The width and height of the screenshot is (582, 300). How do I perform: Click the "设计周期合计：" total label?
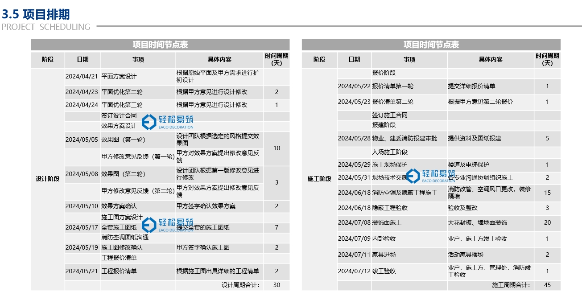tap(240, 285)
